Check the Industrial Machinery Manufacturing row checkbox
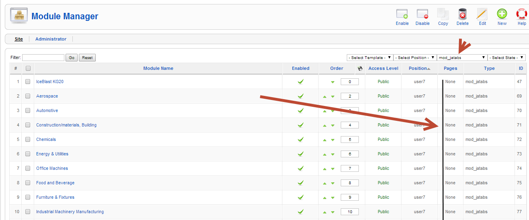This screenshot has height=220, width=529. 28,212
